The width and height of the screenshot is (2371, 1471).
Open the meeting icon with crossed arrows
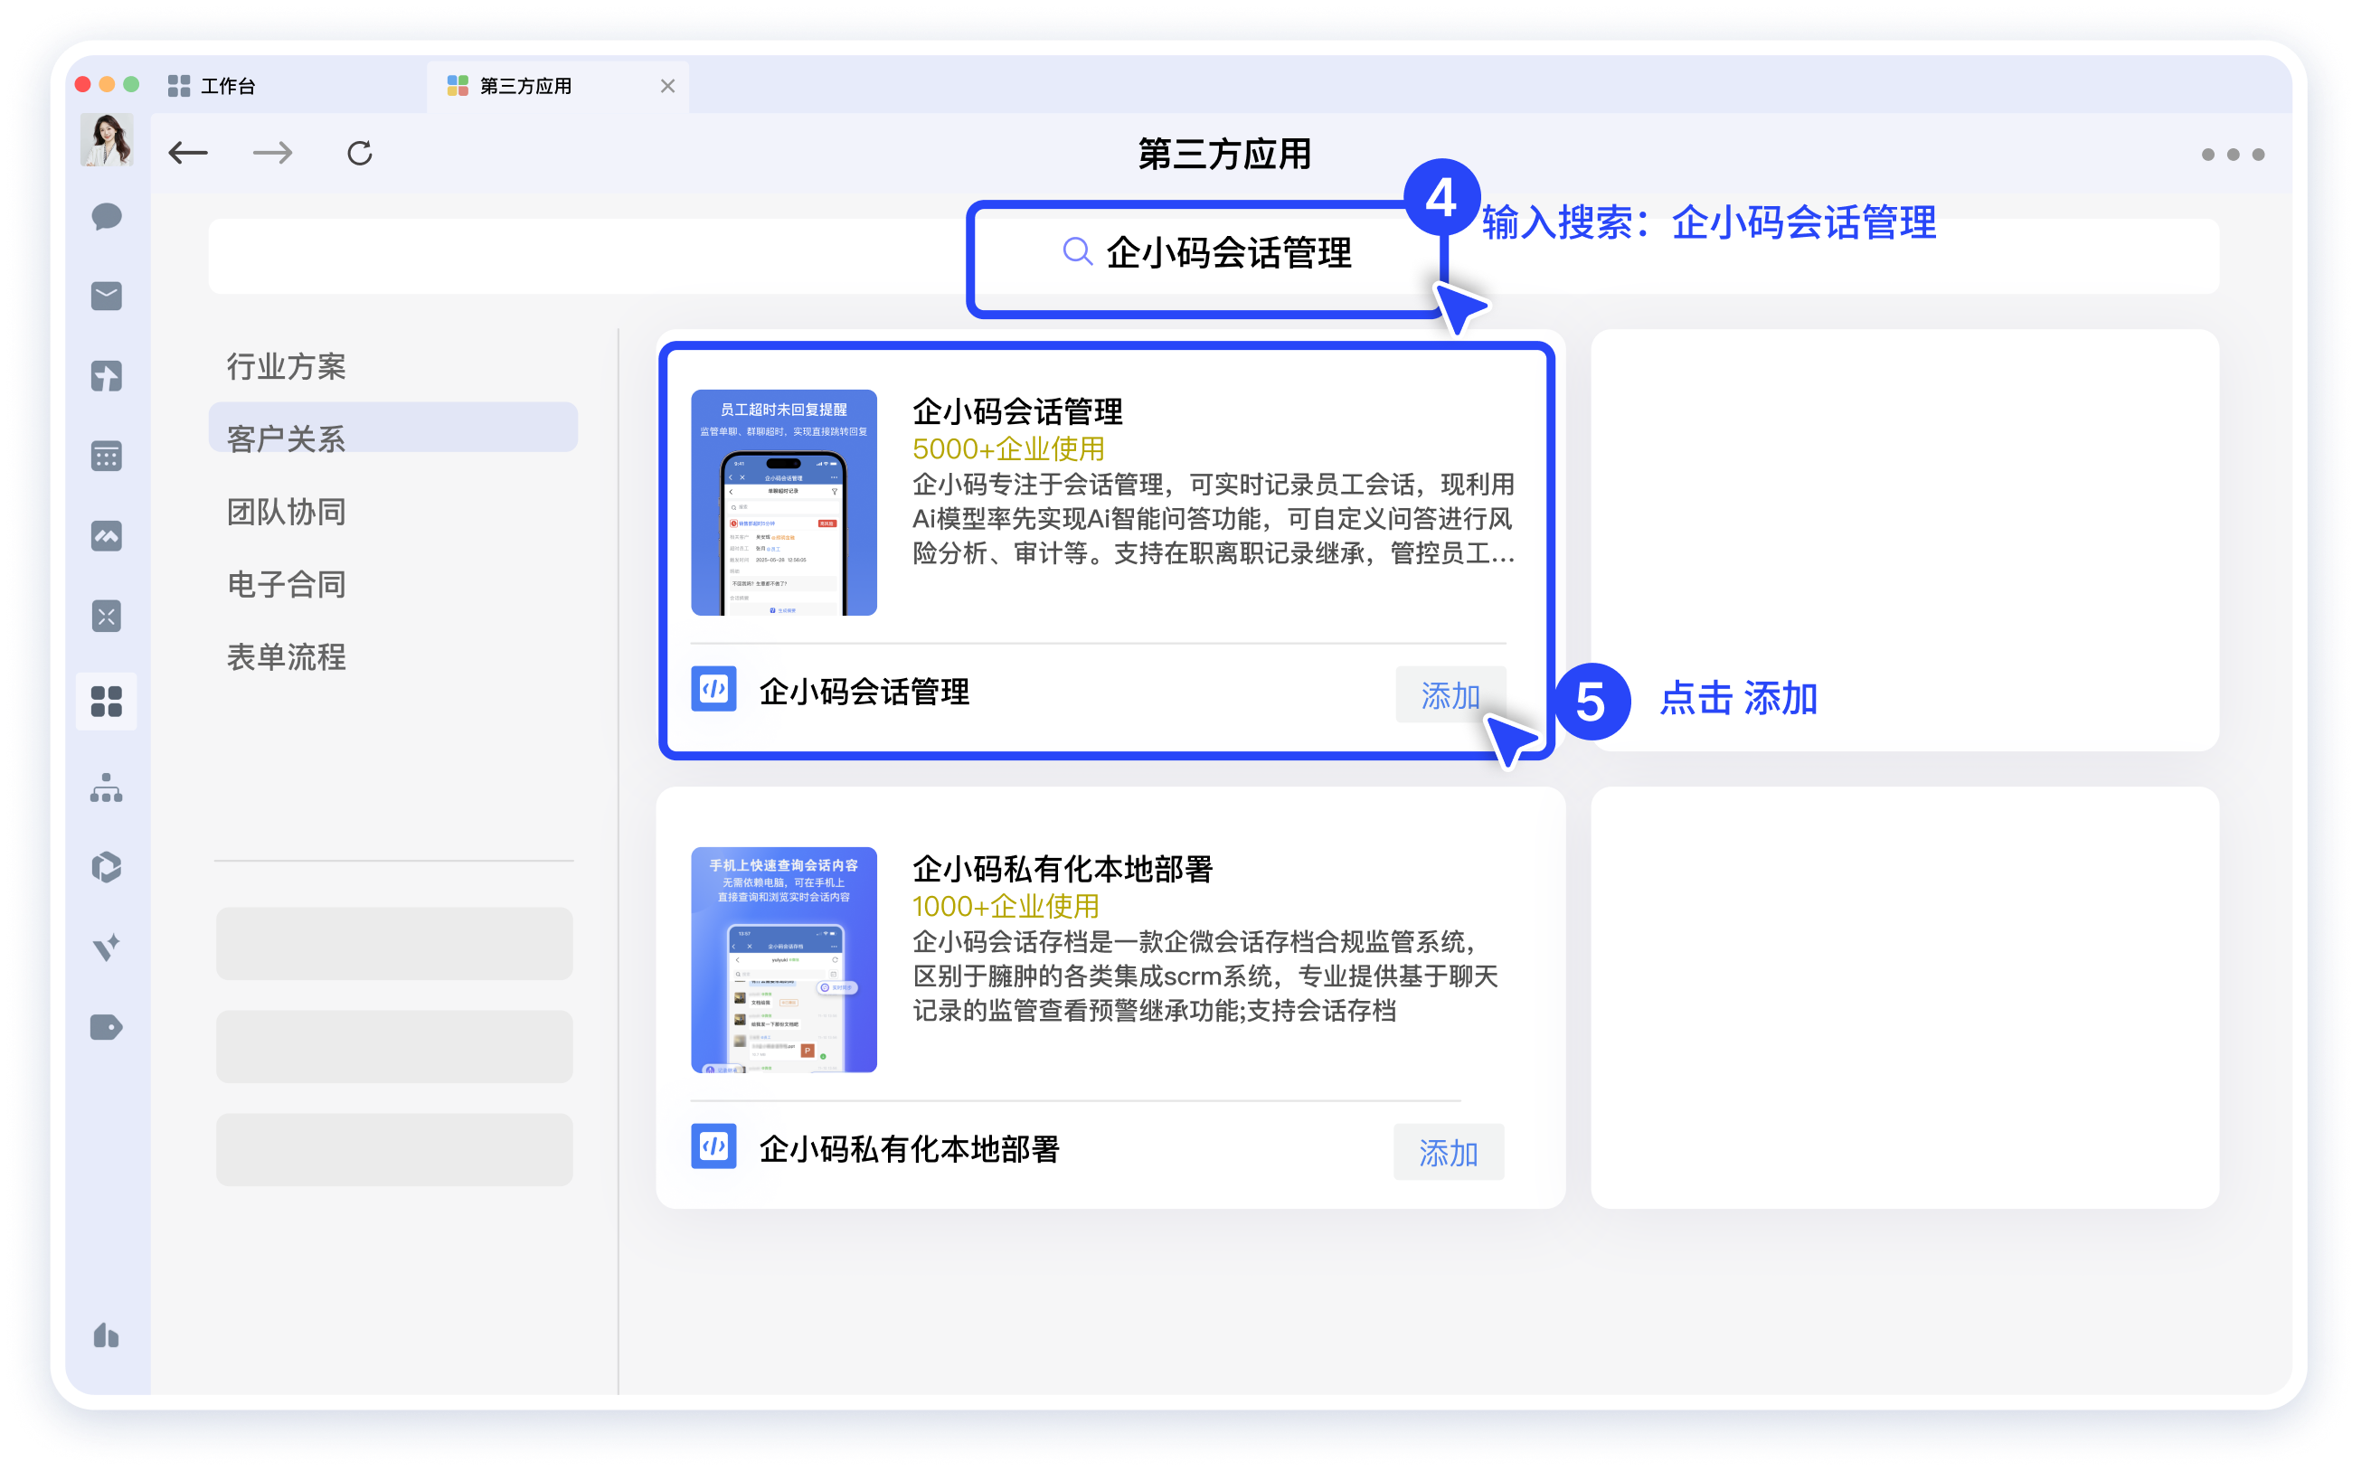(x=106, y=616)
